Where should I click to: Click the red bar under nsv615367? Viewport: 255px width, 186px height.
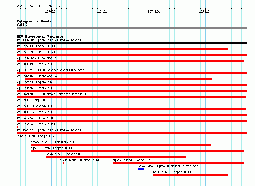click(x=191, y=175)
